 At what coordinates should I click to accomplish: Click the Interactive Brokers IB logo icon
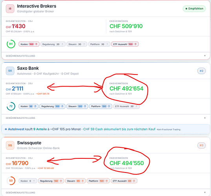point(10,9)
